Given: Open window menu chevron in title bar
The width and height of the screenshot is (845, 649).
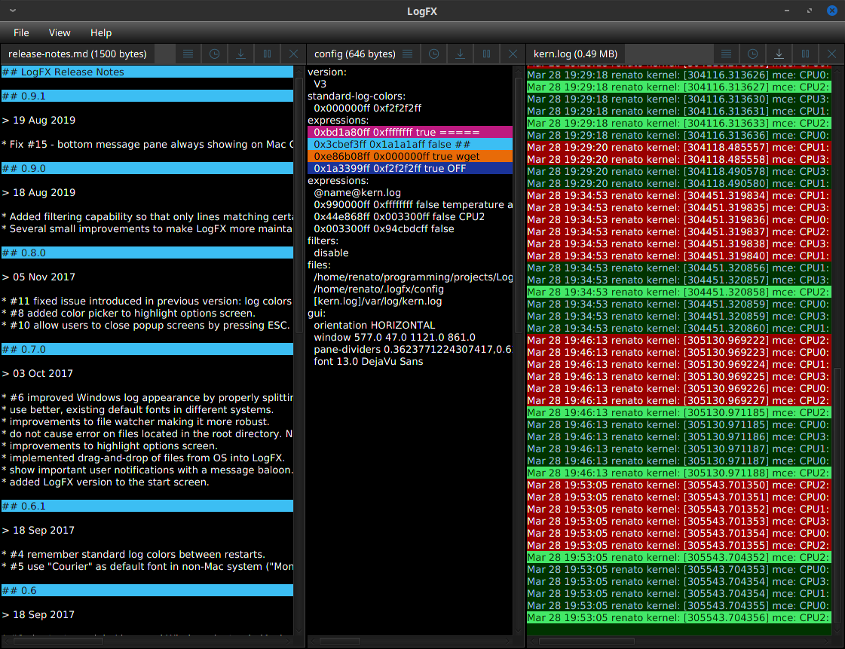Looking at the screenshot, I should (x=13, y=11).
